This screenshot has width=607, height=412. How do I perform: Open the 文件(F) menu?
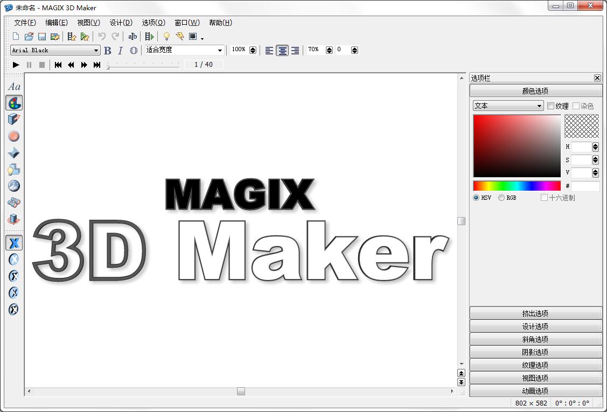(x=25, y=23)
